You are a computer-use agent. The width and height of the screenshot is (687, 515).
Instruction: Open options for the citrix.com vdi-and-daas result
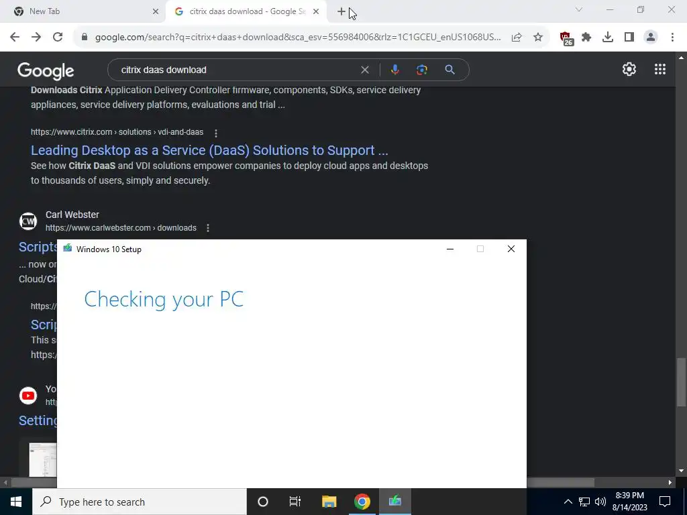tap(215, 133)
